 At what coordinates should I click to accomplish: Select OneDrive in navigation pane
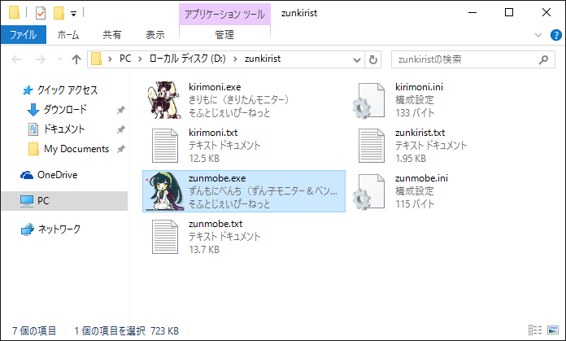click(x=58, y=175)
